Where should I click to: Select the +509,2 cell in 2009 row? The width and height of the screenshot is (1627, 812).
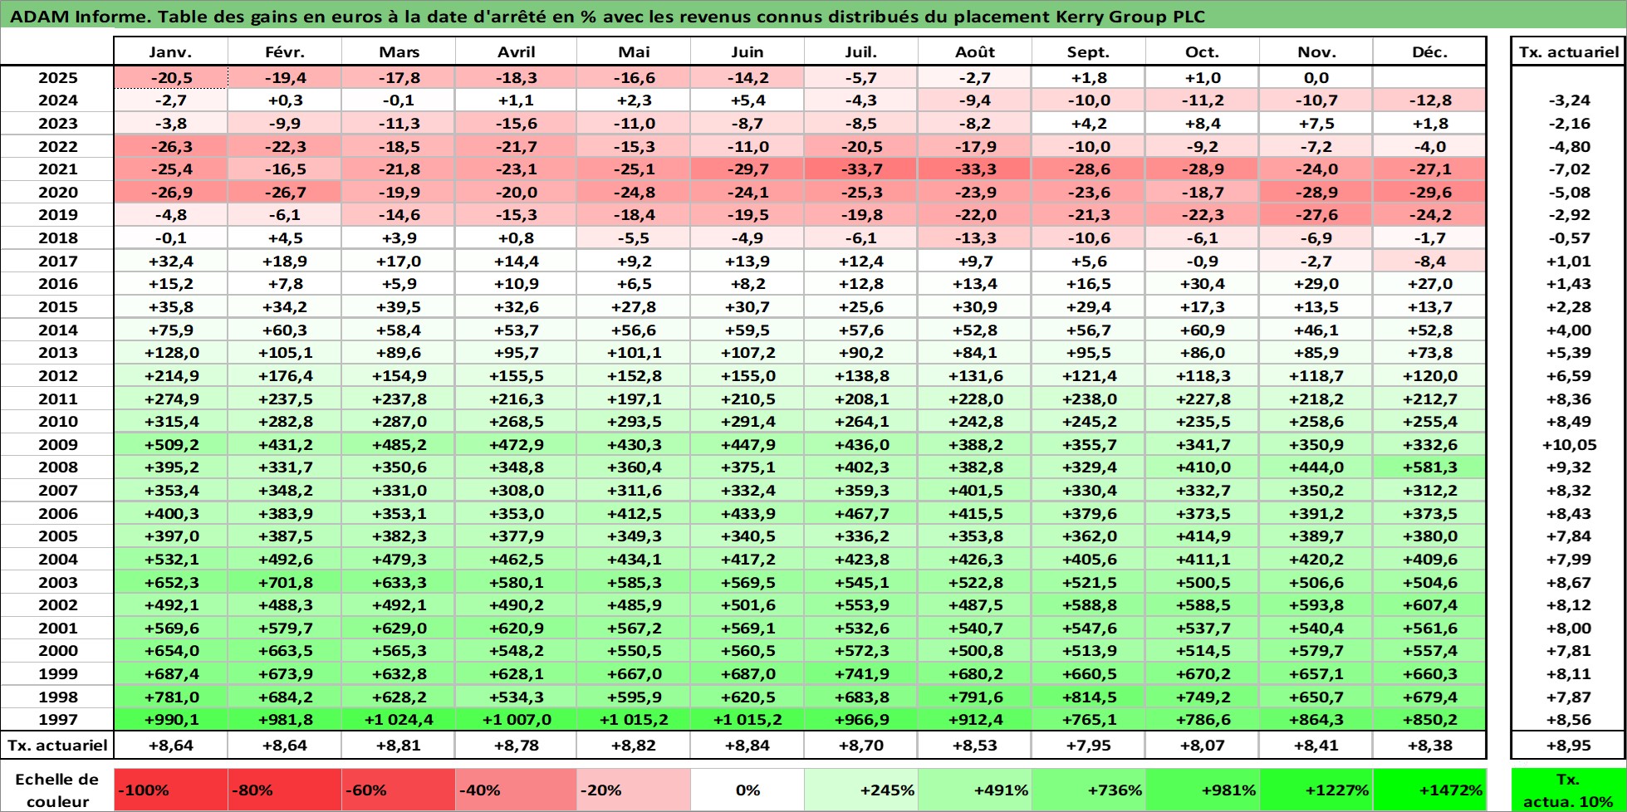click(170, 444)
